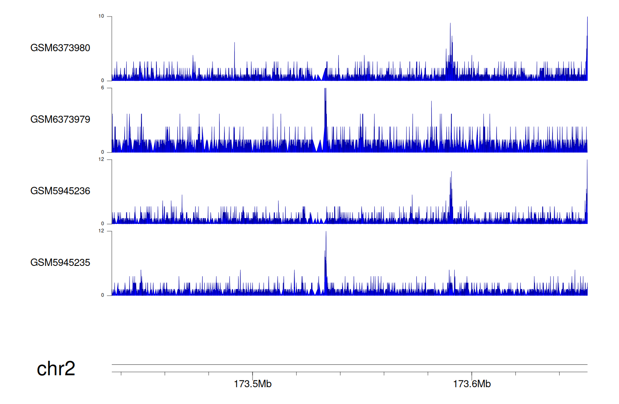Click GSM5945235 track's y-axis value 12
Viewport: 619px width, 404px height.
[x=101, y=231]
